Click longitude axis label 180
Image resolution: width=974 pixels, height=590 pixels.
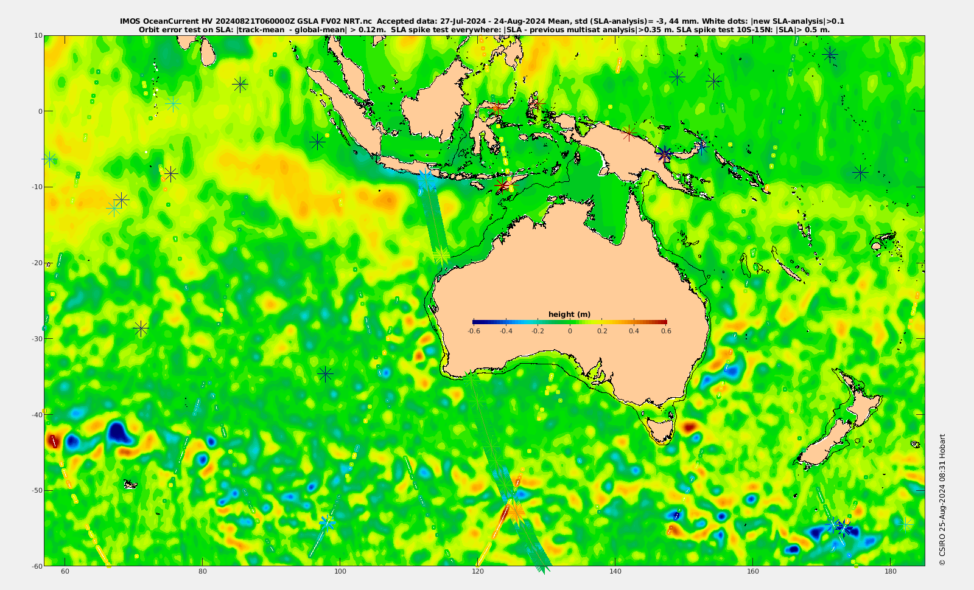(x=890, y=572)
